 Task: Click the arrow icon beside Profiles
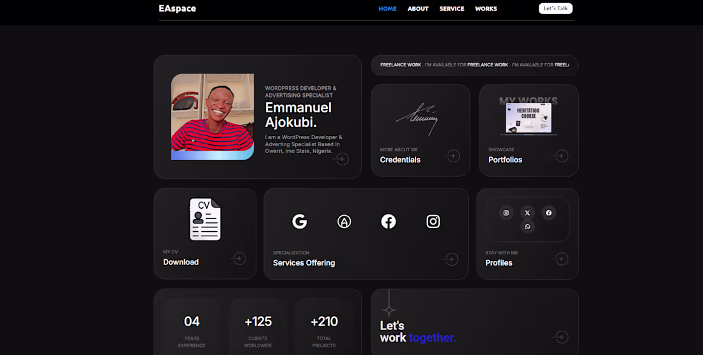tap(561, 259)
